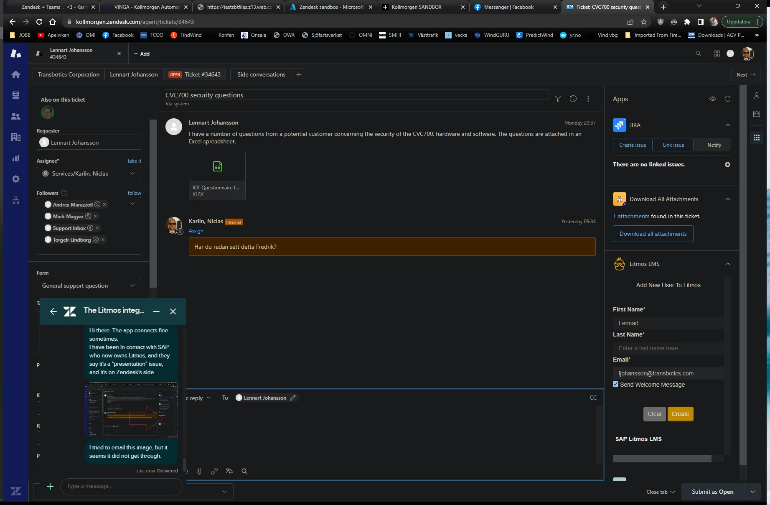
Task: Expand the Followers field chevron
Action: 132,204
